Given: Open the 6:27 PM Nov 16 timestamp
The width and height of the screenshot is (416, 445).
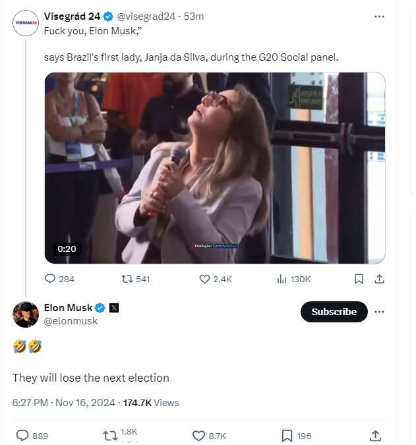Looking at the screenshot, I should 64,402.
